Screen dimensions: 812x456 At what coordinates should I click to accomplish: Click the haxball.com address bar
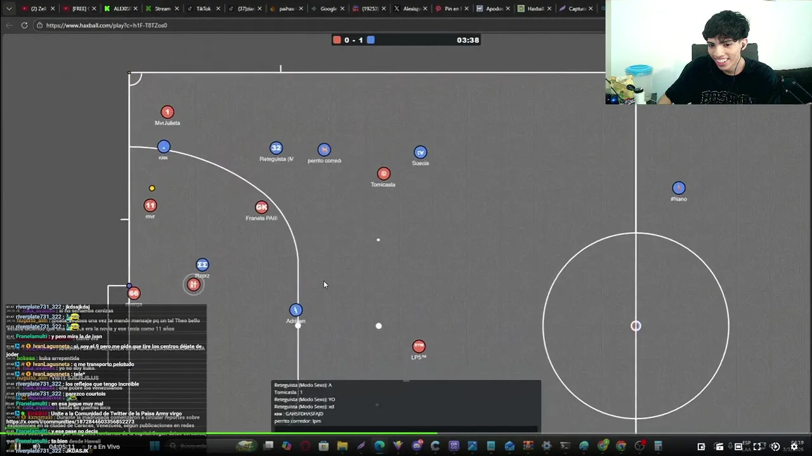(x=317, y=25)
